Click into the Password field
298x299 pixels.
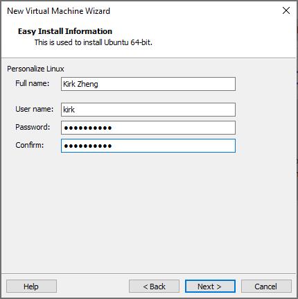(x=148, y=128)
